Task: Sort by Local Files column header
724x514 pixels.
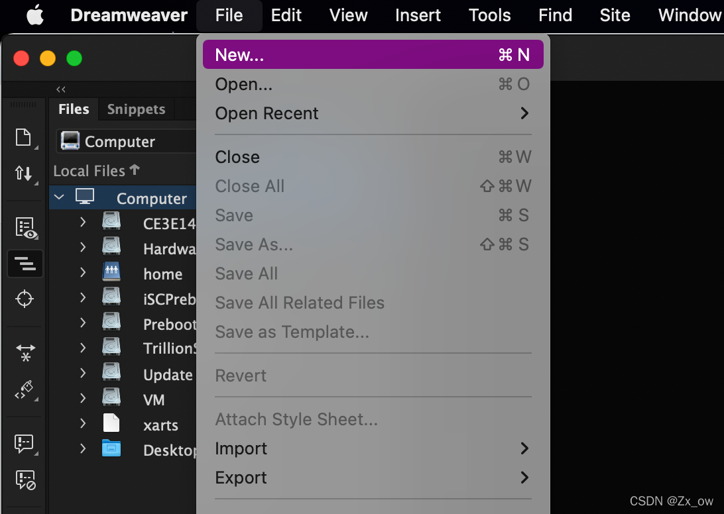Action: pyautogui.click(x=96, y=171)
